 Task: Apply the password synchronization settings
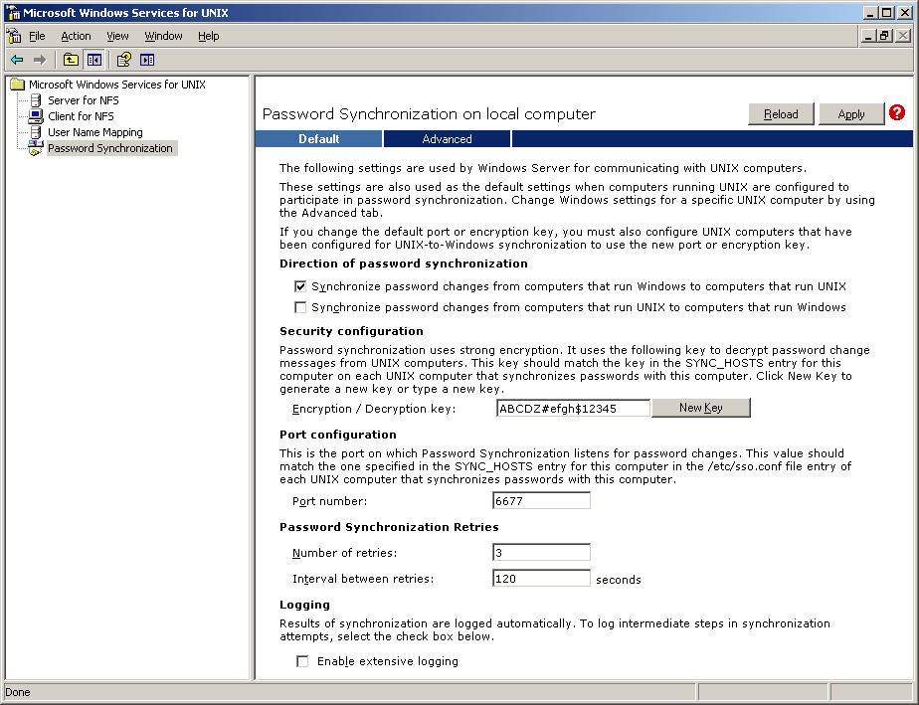pyautogui.click(x=851, y=114)
